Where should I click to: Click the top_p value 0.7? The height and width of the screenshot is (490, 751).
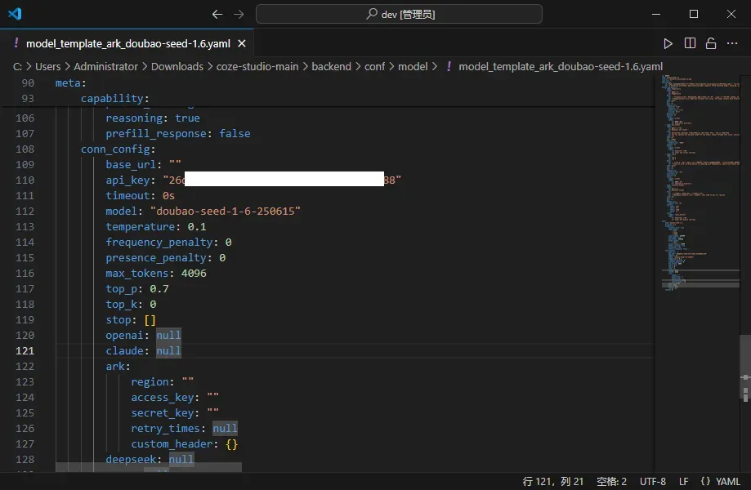point(159,288)
